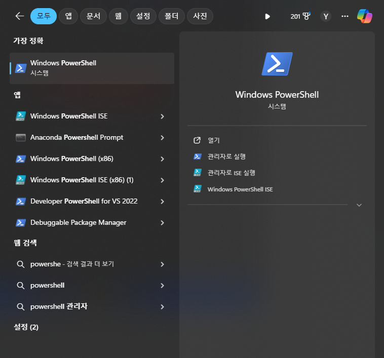This screenshot has width=384, height=358.
Task: Expand Debuggable Package Manager chevron
Action: click(x=163, y=223)
